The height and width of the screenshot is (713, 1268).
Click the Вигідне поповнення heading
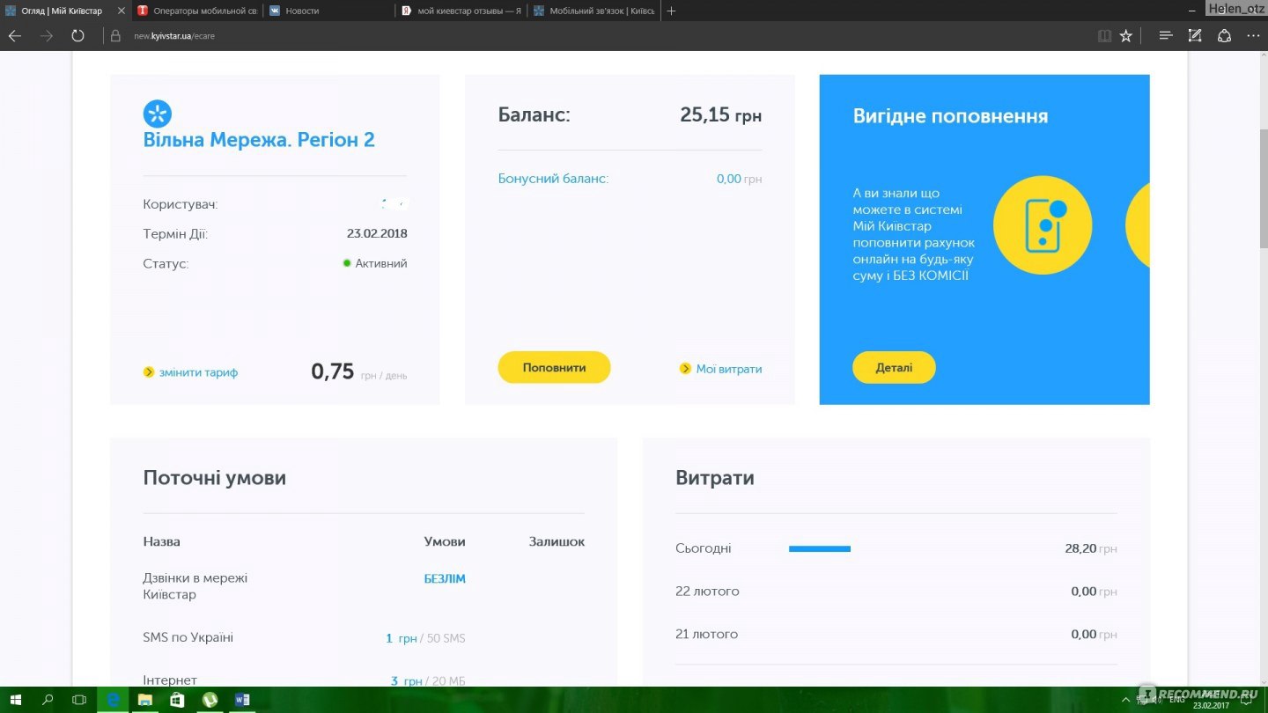click(950, 116)
